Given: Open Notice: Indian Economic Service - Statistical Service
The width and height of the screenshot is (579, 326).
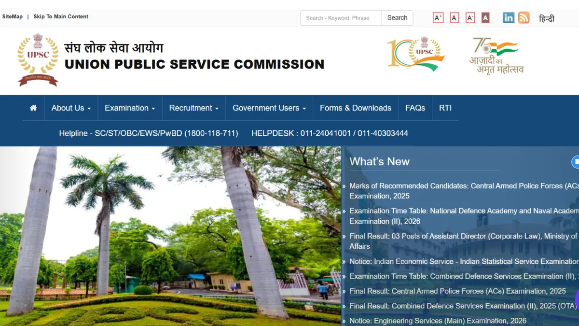Looking at the screenshot, I should (x=464, y=261).
